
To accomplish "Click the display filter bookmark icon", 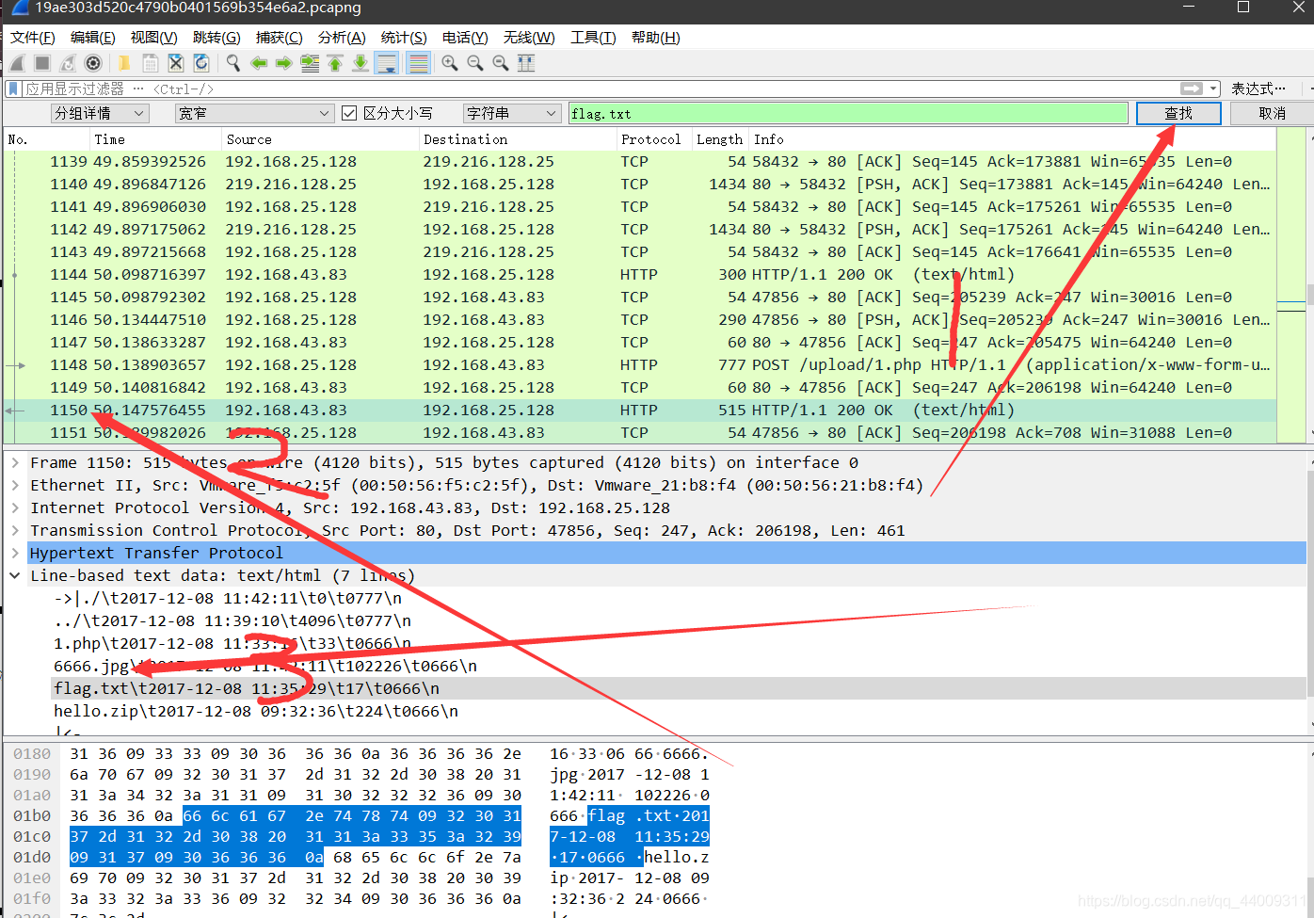I will pyautogui.click(x=13, y=89).
